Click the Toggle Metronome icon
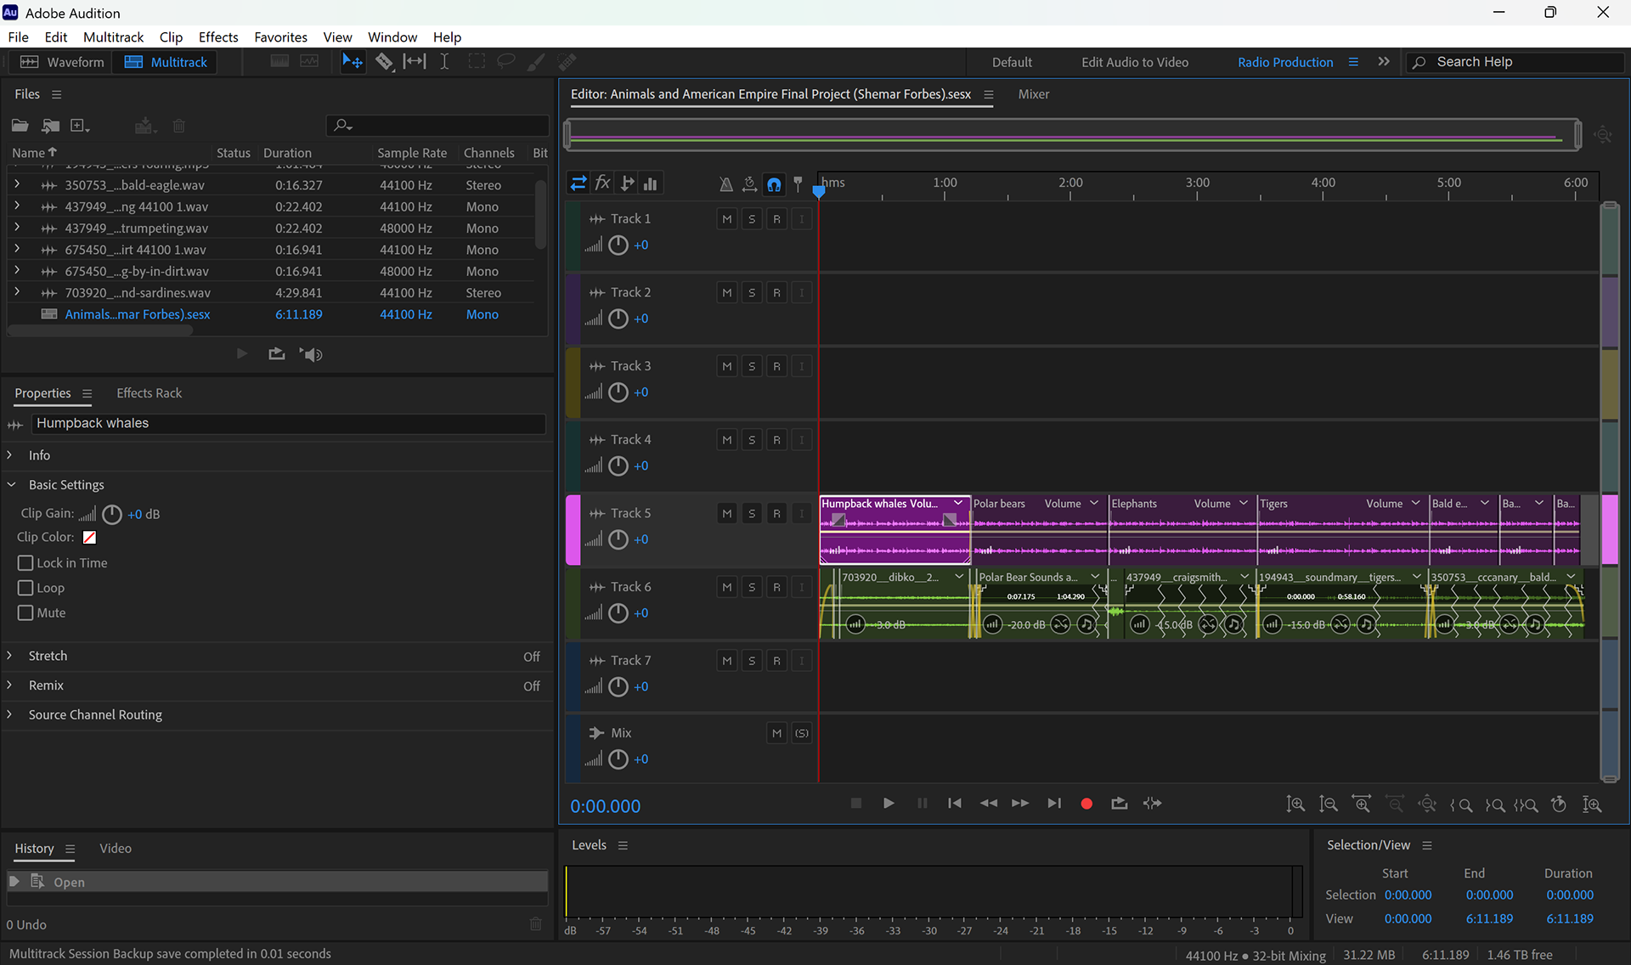 tap(725, 183)
